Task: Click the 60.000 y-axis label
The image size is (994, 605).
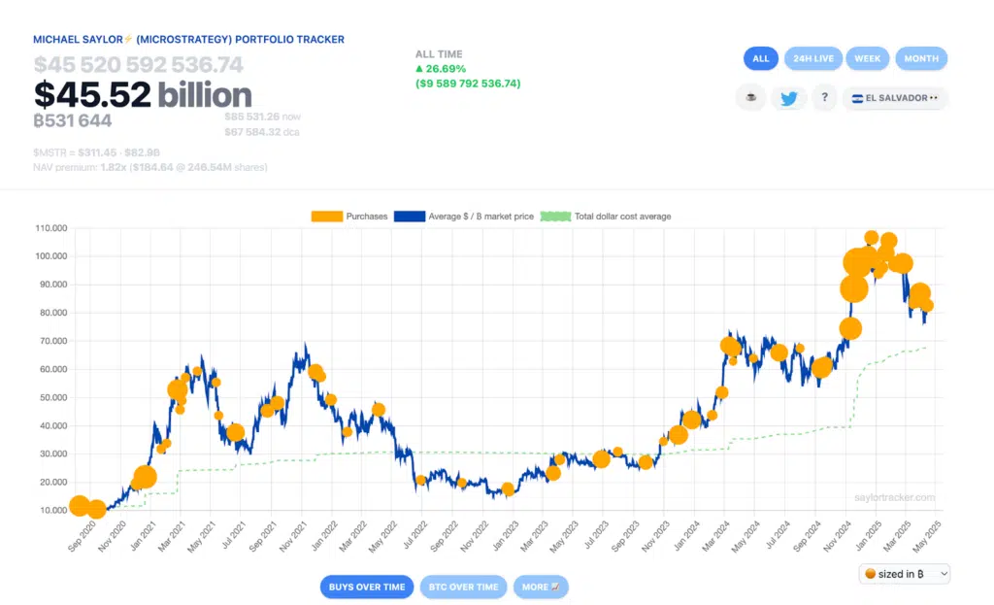Action: pyautogui.click(x=53, y=369)
